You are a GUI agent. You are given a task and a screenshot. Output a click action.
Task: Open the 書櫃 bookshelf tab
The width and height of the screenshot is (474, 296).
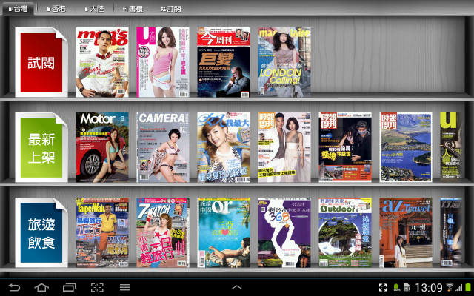tap(133, 9)
